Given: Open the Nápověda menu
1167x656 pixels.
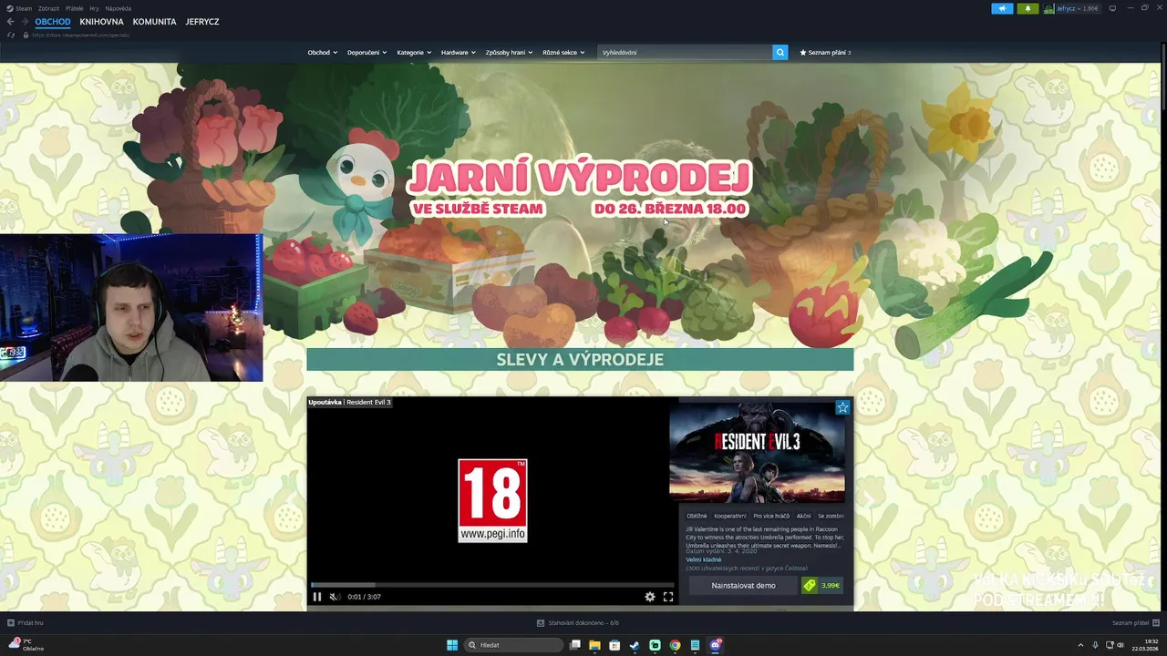Looking at the screenshot, I should click(x=119, y=8).
